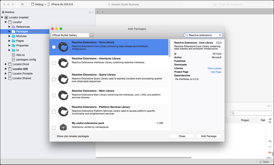Check the Reactive Extensions Core Library checkbox
This screenshot has height=165, width=274.
click(x=54, y=47)
